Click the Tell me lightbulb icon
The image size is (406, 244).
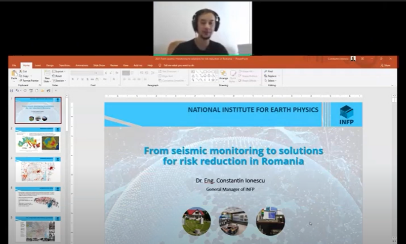pyautogui.click(x=160, y=66)
